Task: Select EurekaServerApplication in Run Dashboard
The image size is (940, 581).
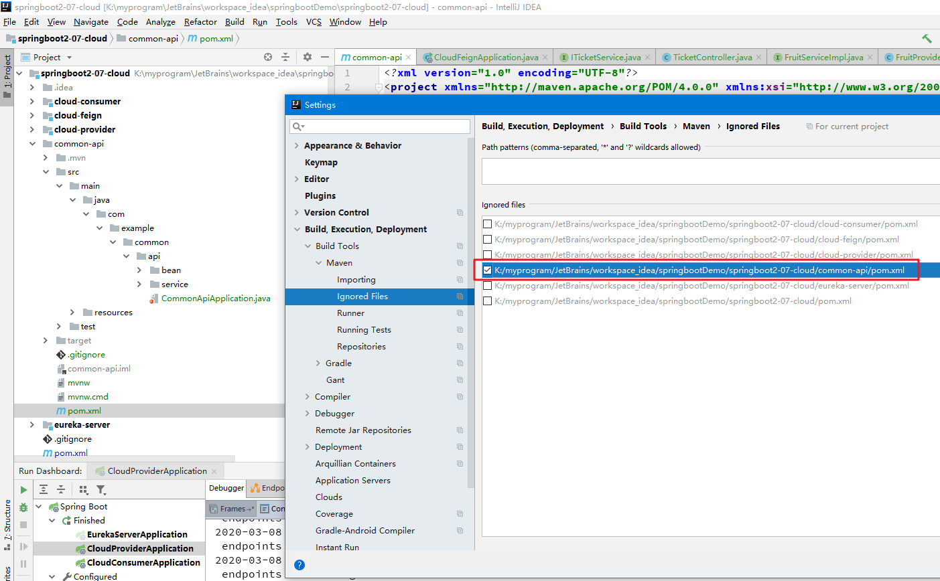Action: (137, 535)
